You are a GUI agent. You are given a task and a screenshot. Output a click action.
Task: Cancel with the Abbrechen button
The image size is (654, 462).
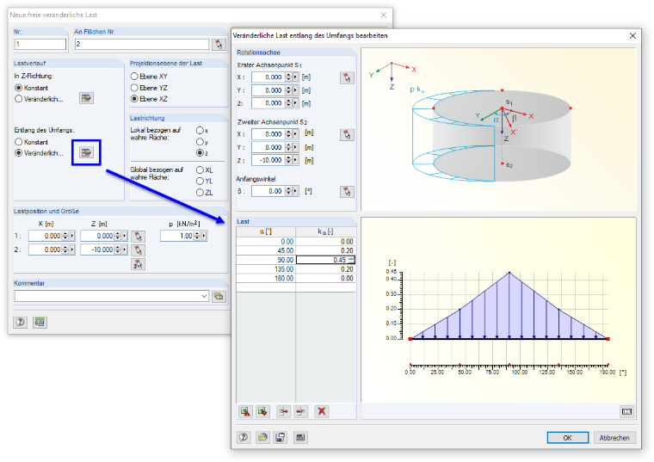pyautogui.click(x=614, y=438)
